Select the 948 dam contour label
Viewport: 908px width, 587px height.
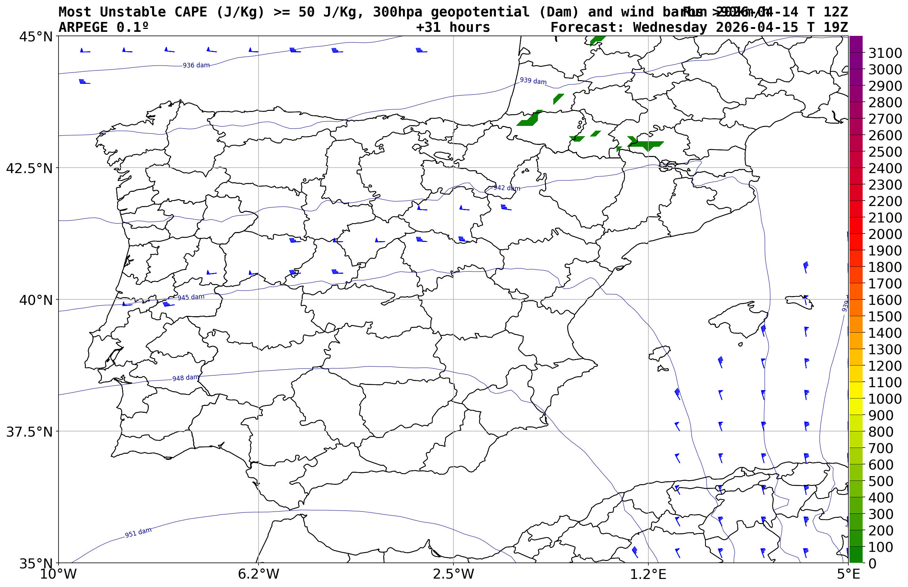click(x=185, y=378)
